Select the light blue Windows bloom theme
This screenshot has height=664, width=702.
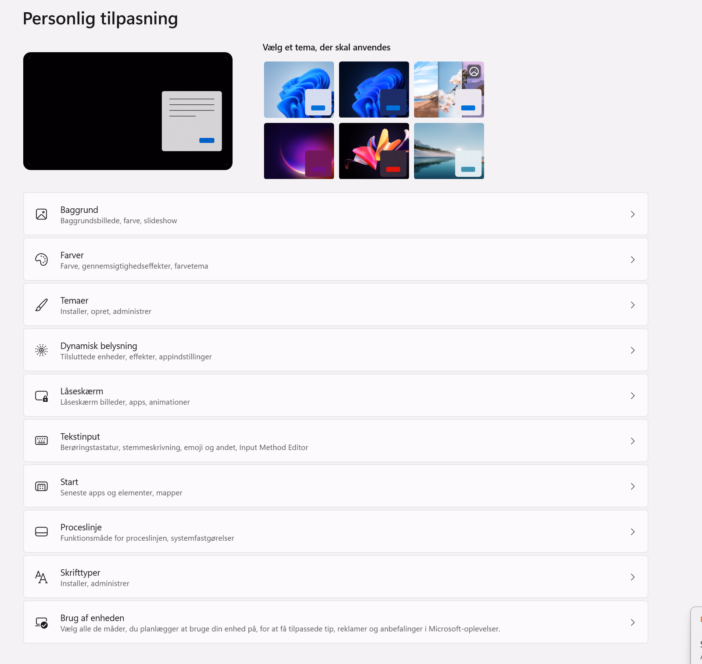pyautogui.click(x=299, y=89)
